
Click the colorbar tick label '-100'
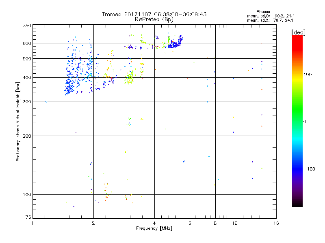309,169
